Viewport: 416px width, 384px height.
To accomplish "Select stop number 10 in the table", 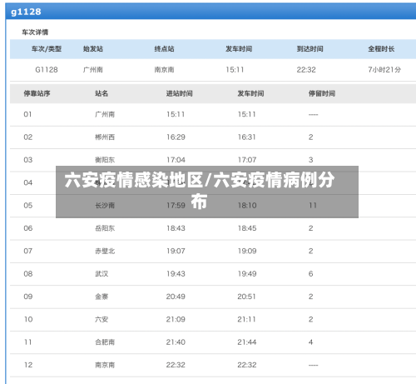I will tap(28, 319).
